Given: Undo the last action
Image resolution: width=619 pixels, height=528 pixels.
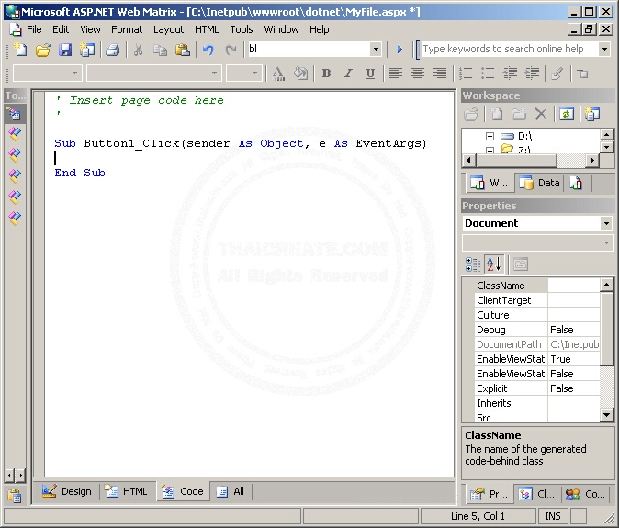Looking at the screenshot, I should tap(208, 50).
